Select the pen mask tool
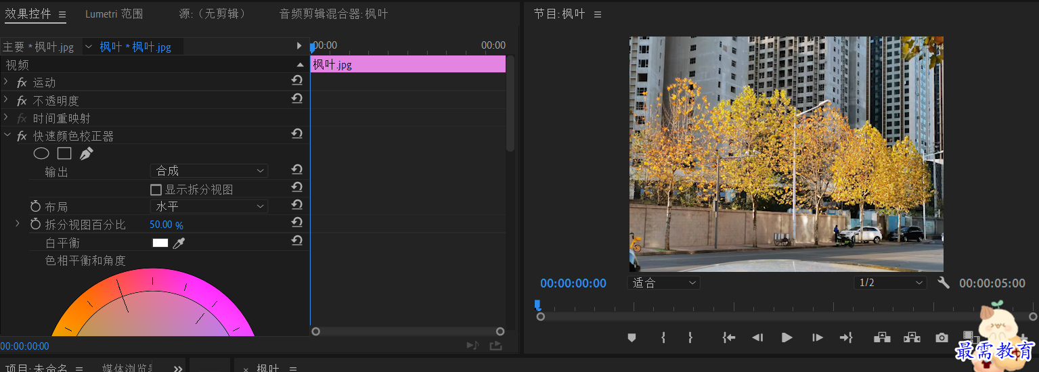 tap(86, 154)
